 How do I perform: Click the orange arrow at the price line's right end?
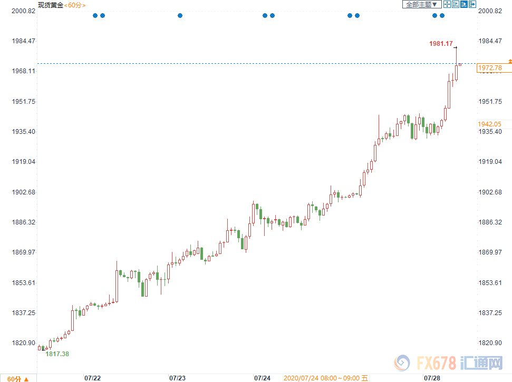509,62
